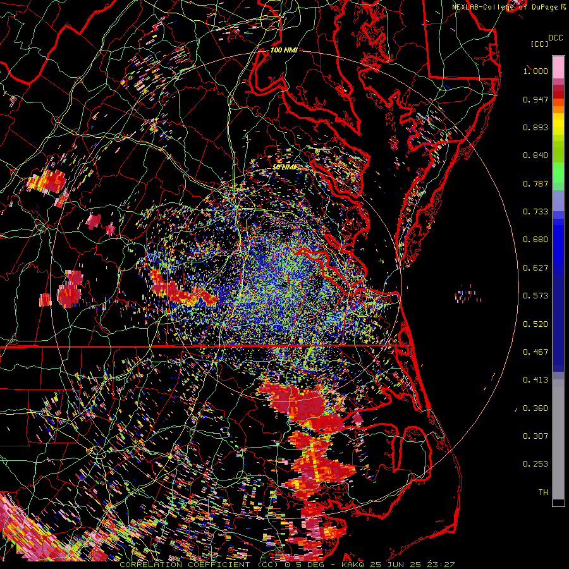Click the 0.573 scale value

(535, 296)
